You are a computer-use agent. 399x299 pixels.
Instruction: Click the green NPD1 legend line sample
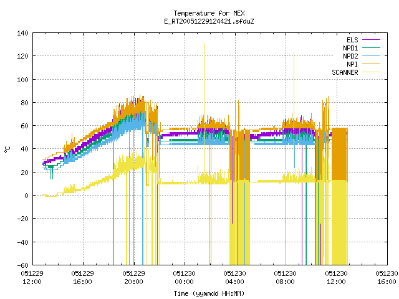pyautogui.click(x=371, y=47)
